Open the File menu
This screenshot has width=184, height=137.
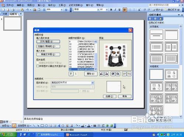(10, 5)
